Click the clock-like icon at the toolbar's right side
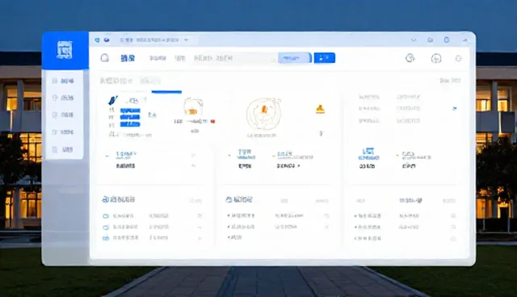 (410, 58)
